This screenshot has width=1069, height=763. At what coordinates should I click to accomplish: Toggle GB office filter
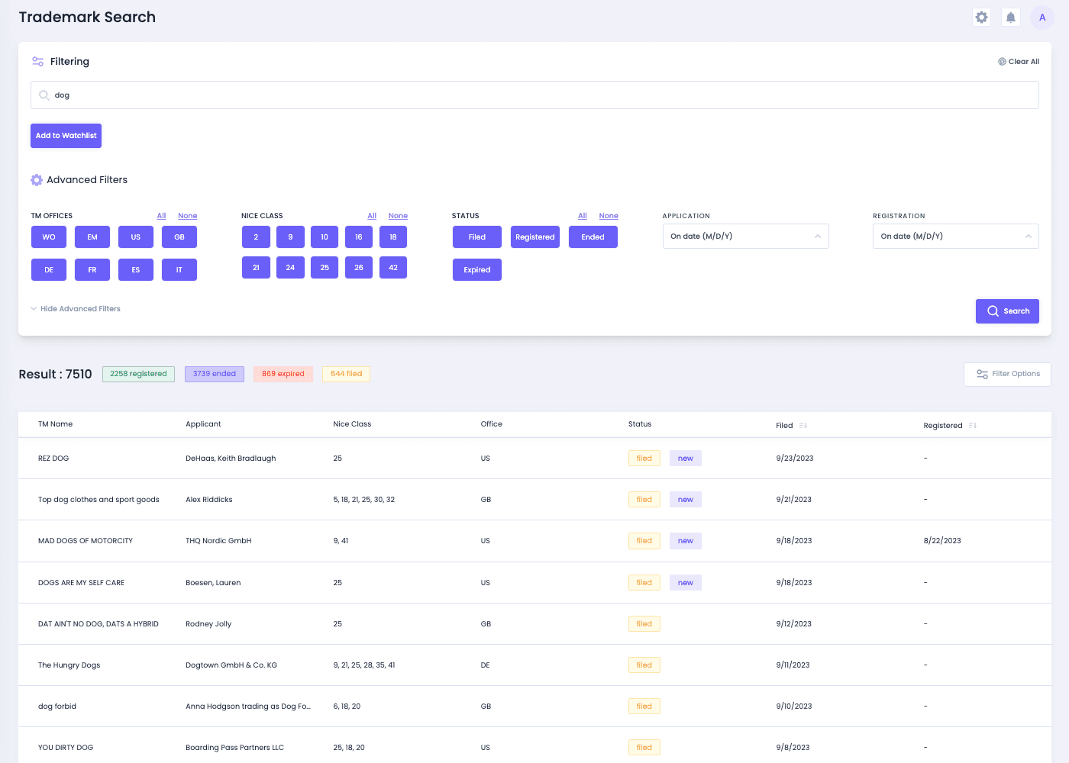click(x=179, y=237)
